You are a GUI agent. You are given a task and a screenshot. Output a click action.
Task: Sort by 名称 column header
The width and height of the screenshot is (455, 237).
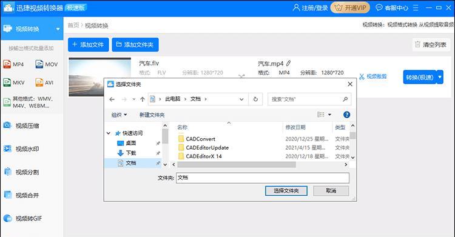click(182, 127)
